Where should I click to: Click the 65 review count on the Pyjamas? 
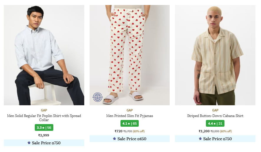[135, 124]
